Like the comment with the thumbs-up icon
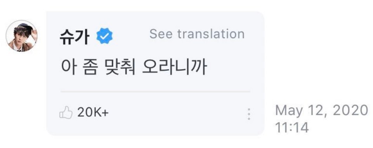The image size is (373, 148). [66, 112]
